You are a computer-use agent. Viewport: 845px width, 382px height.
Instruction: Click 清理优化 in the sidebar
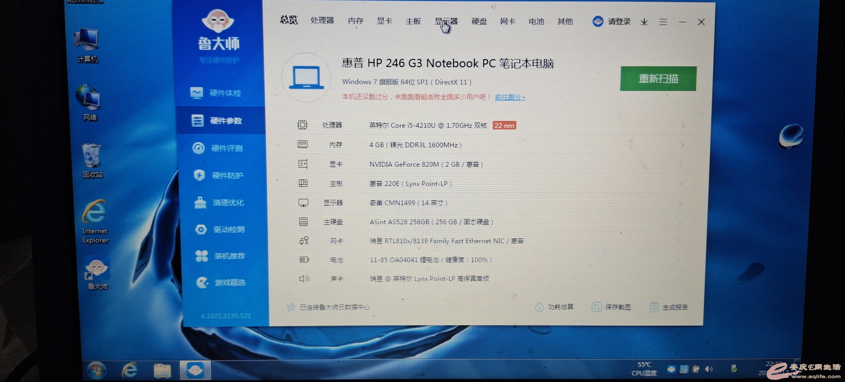pos(228,203)
